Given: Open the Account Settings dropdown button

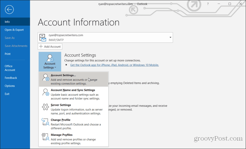Looking at the screenshot, I should (50, 62).
